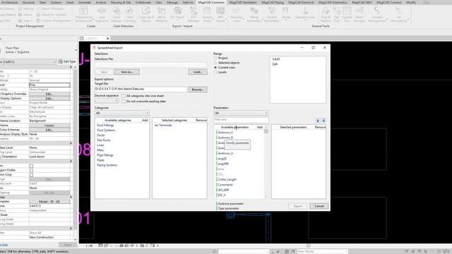Move selected parameter up with arrow
The width and height of the screenshot is (452, 254).
pyautogui.click(x=318, y=121)
